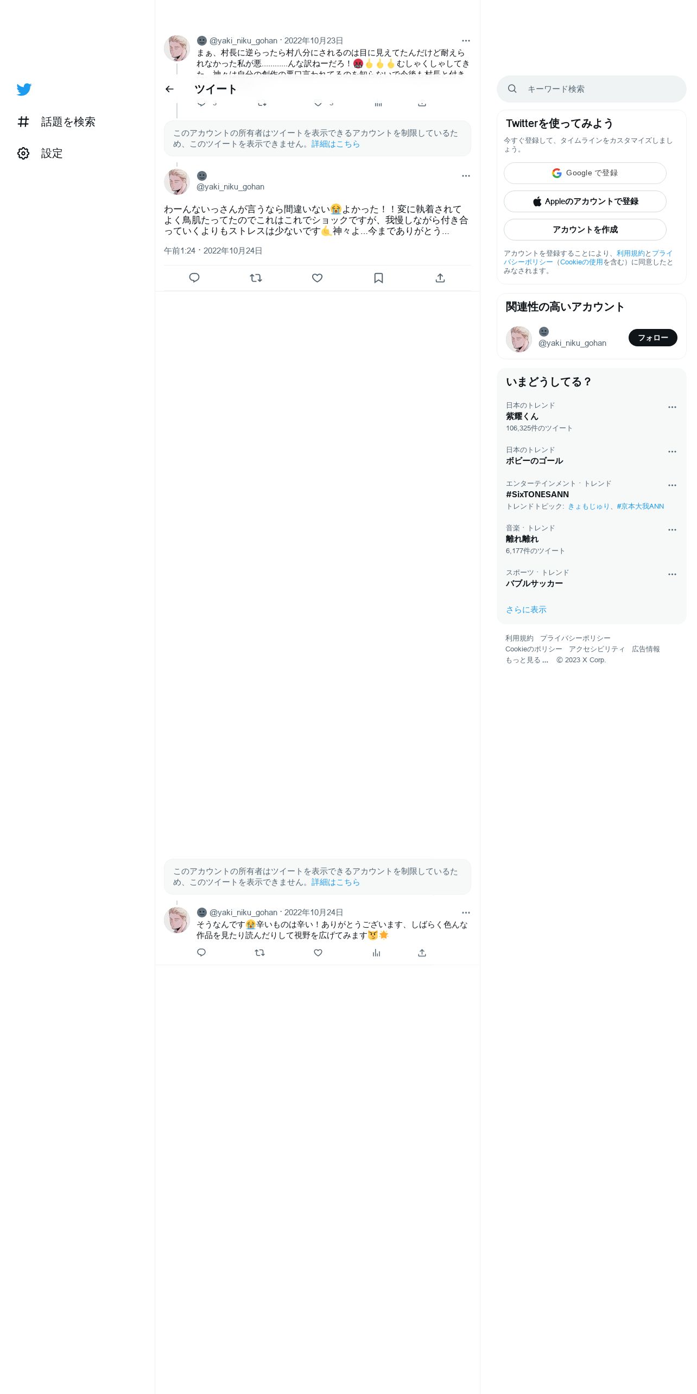Follow @yaki_niku_gohan with the フォロー button
This screenshot has width=697, height=1394.
coord(653,338)
